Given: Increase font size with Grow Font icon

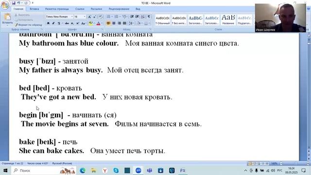Looking at the screenshot, I should tap(89, 17).
